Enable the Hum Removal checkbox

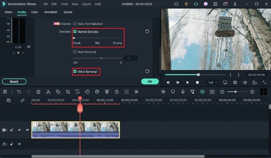(75, 52)
